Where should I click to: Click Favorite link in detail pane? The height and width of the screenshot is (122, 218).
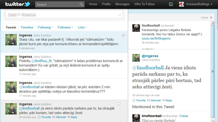pyautogui.click(x=141, y=100)
